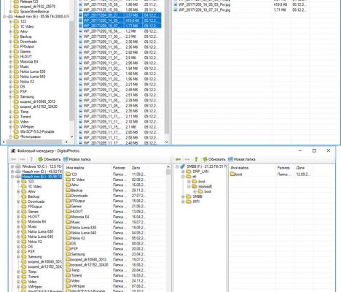Click the green back arrow in right pane toolbar
Viewport: 341px width, 292px height.
(x=178, y=159)
